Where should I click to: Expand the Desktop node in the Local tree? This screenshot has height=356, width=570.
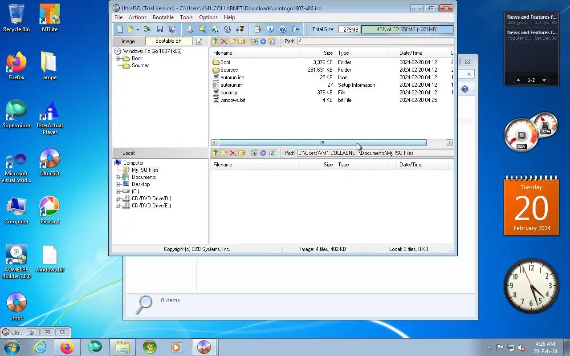click(118, 184)
